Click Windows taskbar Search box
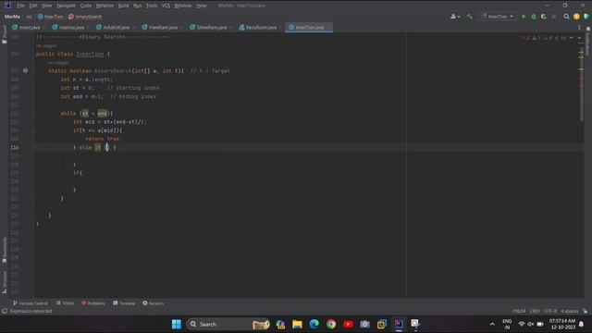 [x=228, y=324]
